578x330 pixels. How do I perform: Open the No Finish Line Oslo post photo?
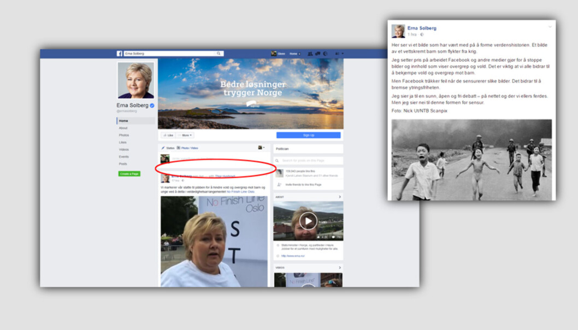click(214, 241)
